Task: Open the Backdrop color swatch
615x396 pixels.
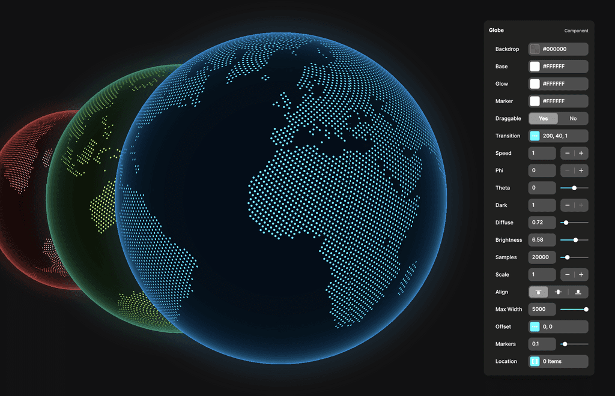Action: point(535,49)
